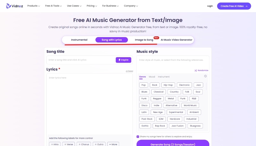Switch to the Instrumental tab
This screenshot has width=256, height=146.
pyautogui.click(x=79, y=40)
